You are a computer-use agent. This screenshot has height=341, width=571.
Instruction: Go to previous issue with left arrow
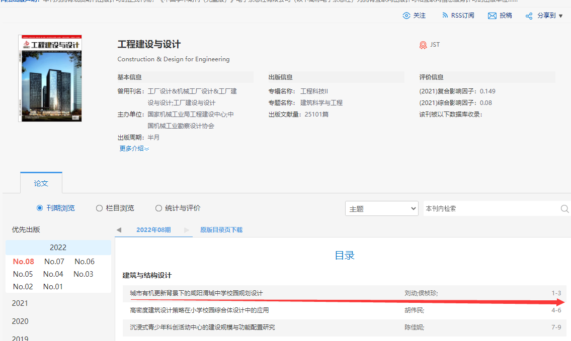pos(119,230)
